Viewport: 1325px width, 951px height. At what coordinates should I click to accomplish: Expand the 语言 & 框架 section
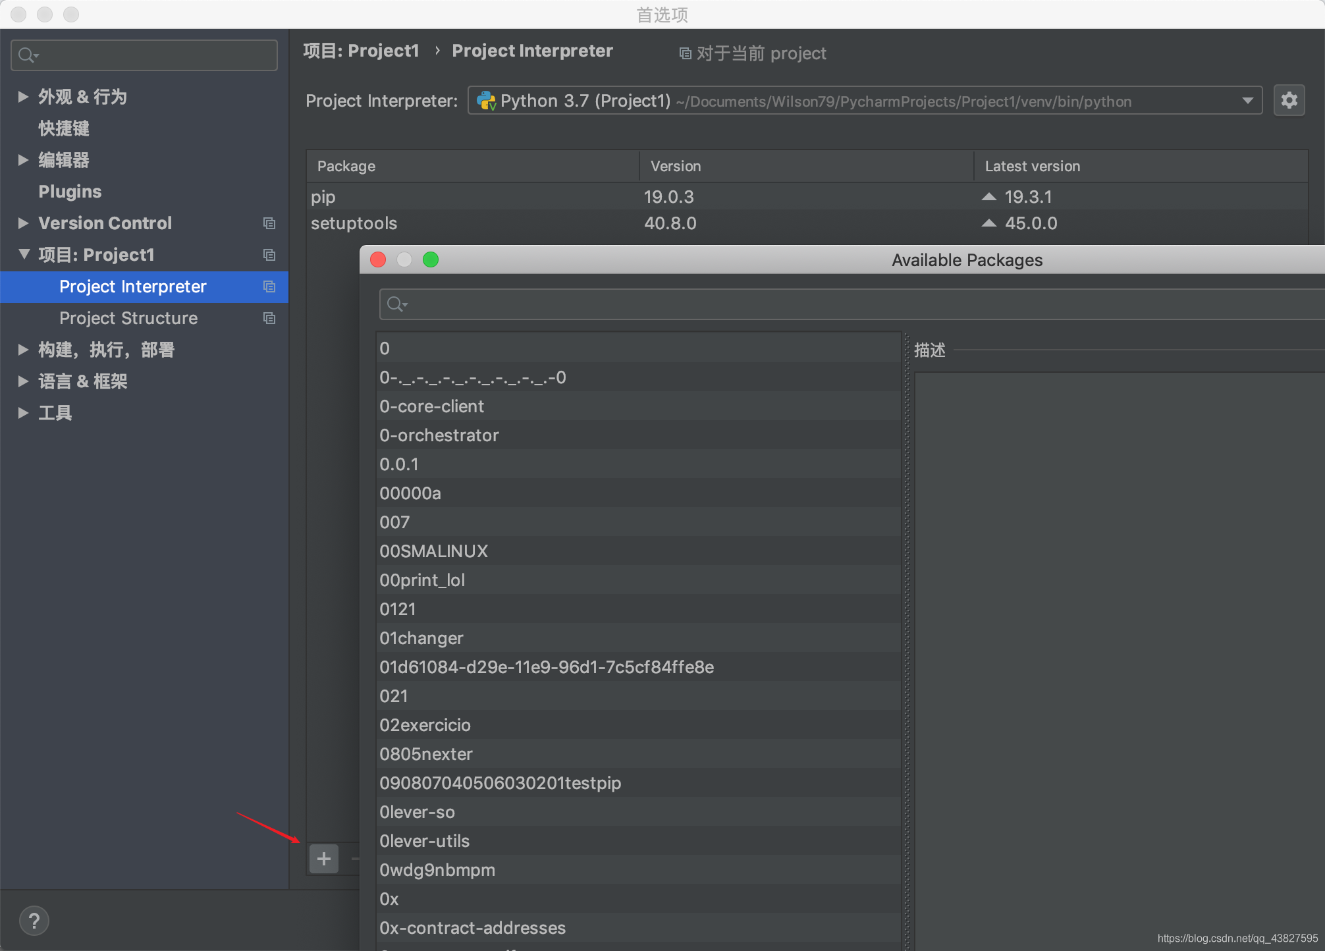pyautogui.click(x=23, y=381)
